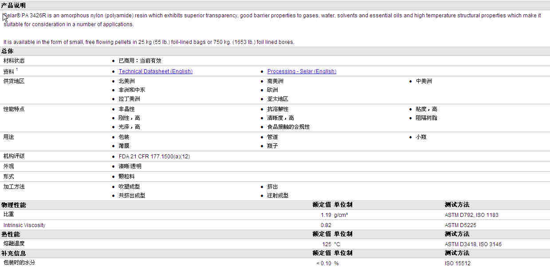Select the 挤出 processing method

coord(272,187)
